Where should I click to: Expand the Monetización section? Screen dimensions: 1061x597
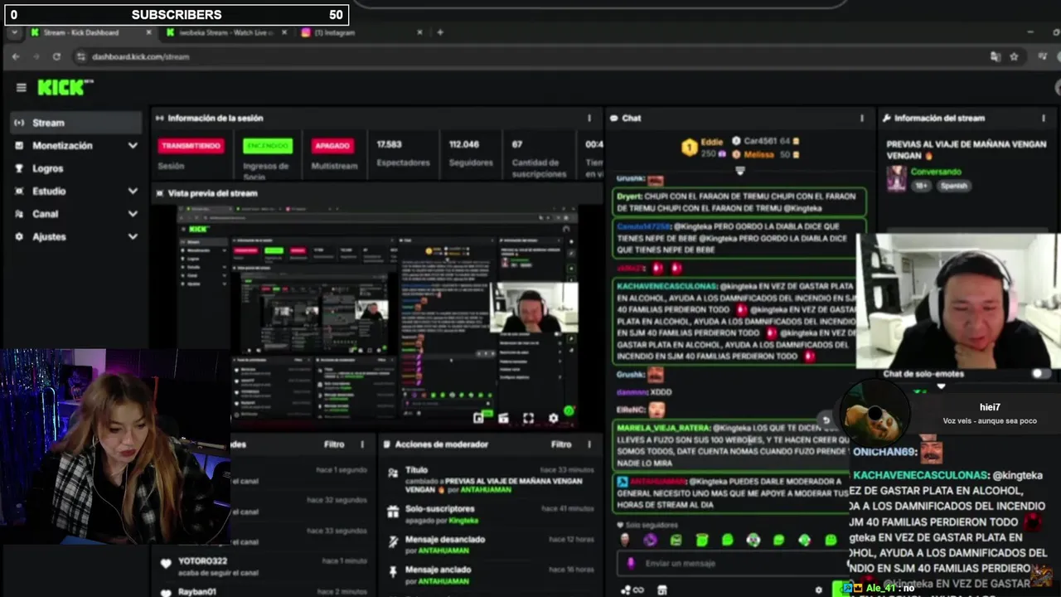(133, 146)
